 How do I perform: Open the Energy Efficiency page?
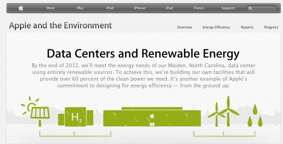click(216, 28)
